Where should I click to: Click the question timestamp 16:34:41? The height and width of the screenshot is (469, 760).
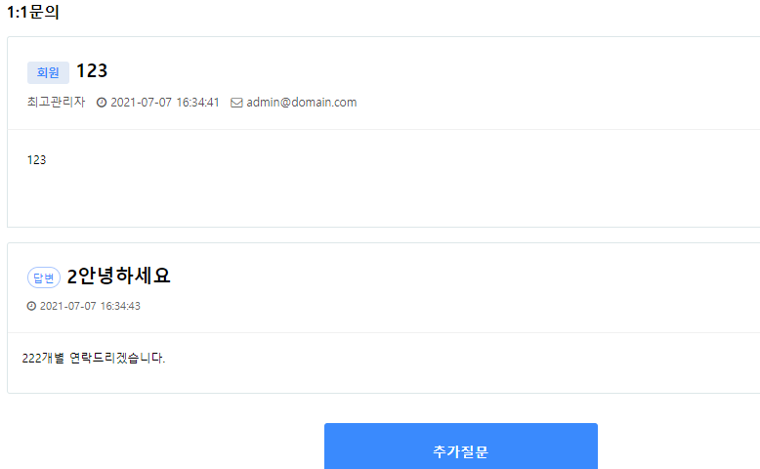click(197, 103)
